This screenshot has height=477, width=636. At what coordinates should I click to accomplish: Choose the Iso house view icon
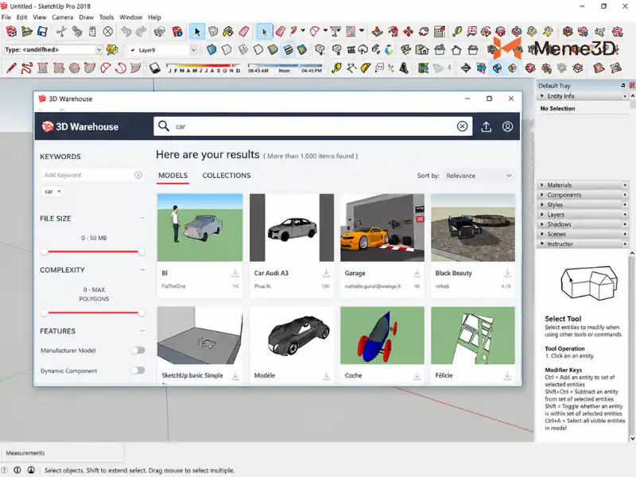405,50
